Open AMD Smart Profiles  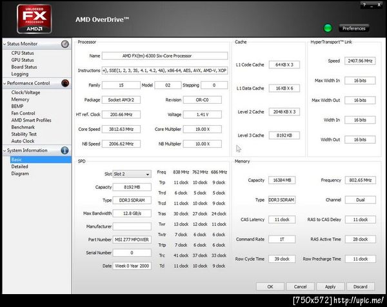pyautogui.click(x=31, y=120)
